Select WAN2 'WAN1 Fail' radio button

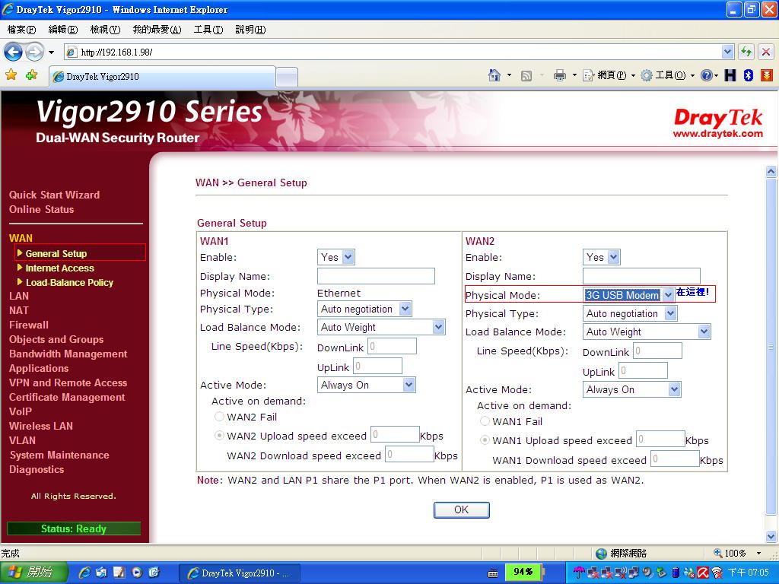click(x=485, y=421)
